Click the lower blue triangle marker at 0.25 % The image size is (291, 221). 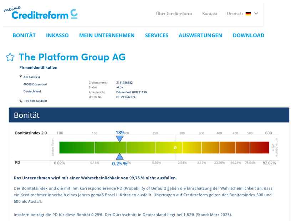pyautogui.click(x=120, y=156)
